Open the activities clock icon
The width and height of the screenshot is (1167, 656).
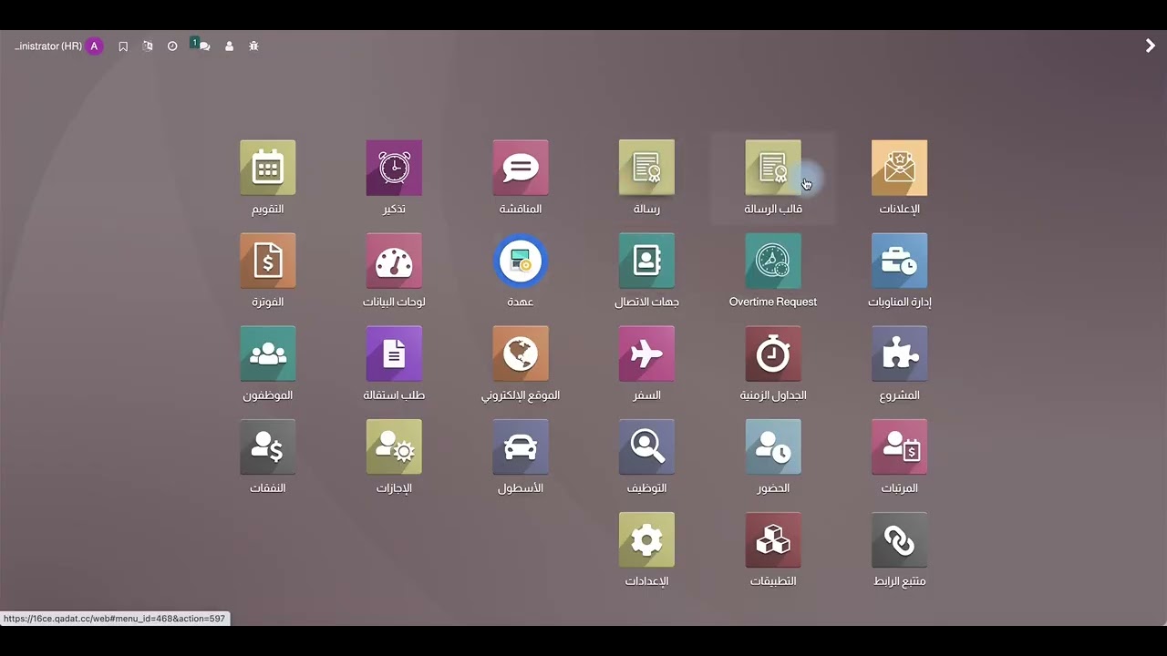pyautogui.click(x=172, y=46)
